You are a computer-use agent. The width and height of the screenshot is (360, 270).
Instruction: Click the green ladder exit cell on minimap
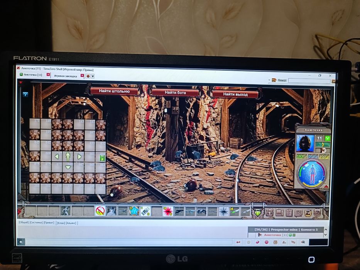tap(102, 158)
